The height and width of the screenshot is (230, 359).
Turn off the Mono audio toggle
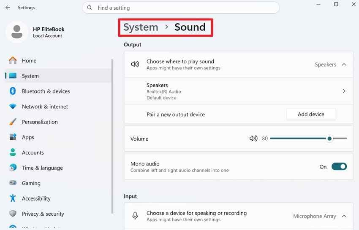click(x=339, y=166)
